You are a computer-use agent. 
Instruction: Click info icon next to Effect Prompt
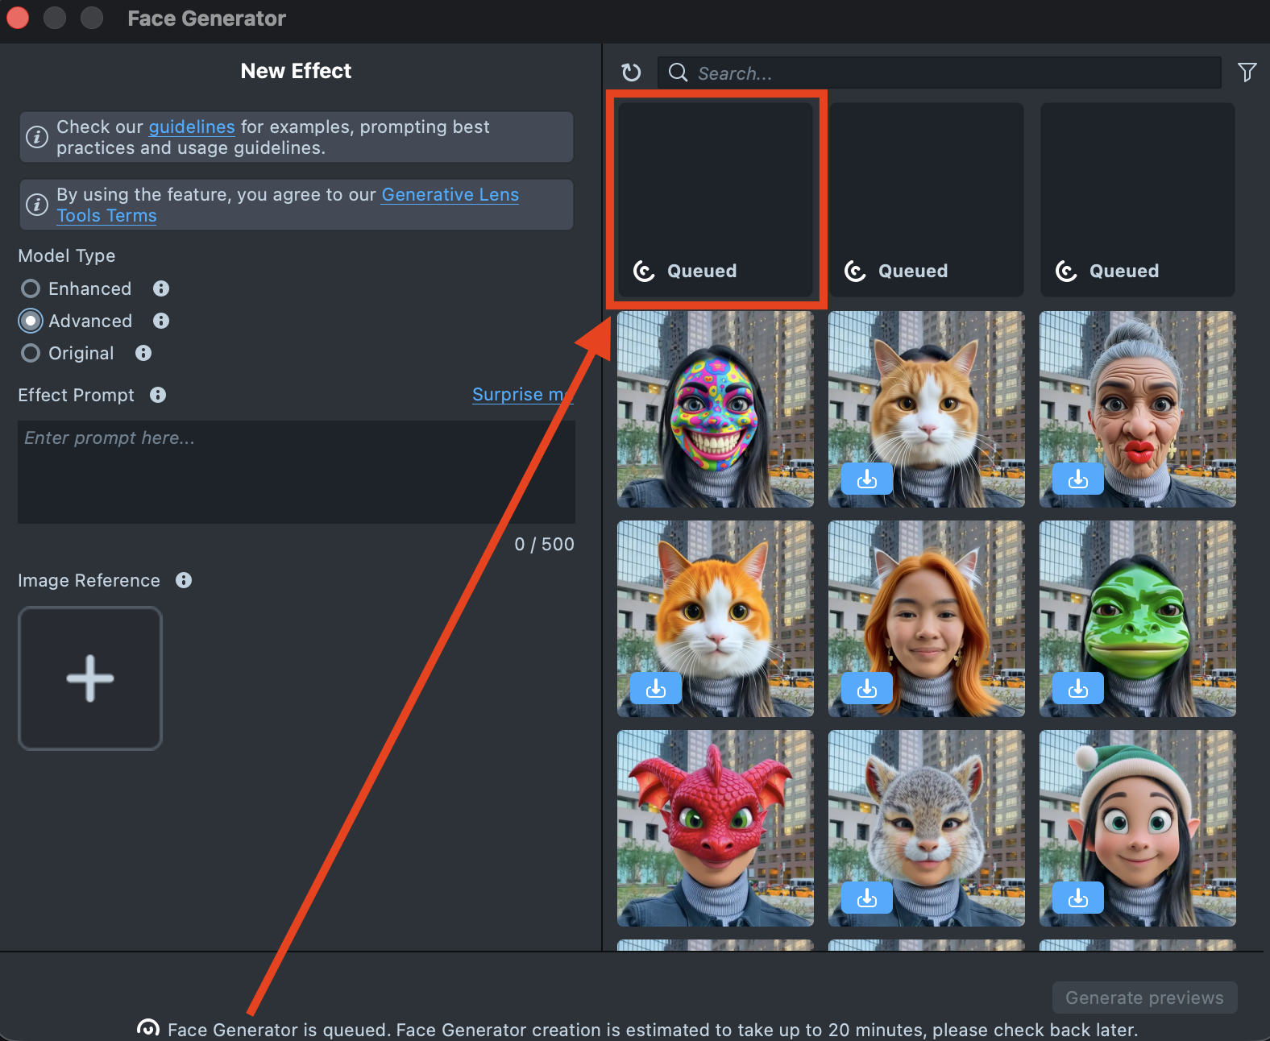click(x=158, y=395)
